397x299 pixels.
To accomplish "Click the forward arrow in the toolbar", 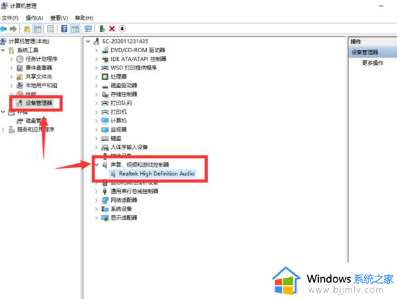I will click(x=14, y=28).
